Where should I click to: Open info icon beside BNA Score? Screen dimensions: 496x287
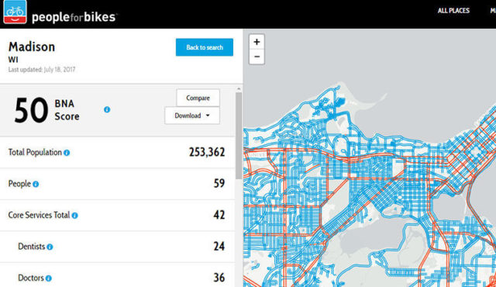coord(107,109)
